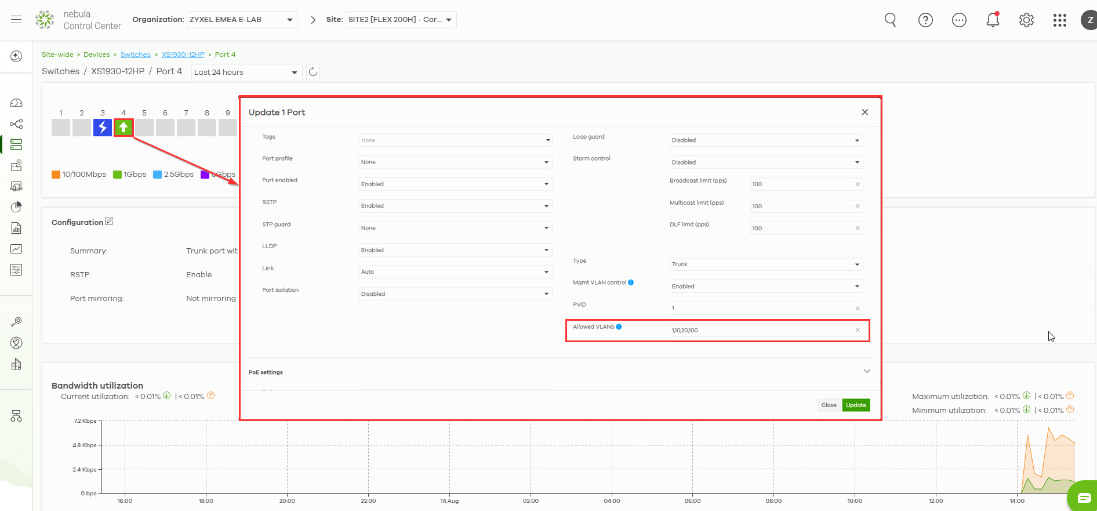The image size is (1097, 511).
Task: Open the chat support bubble icon
Action: click(1084, 498)
